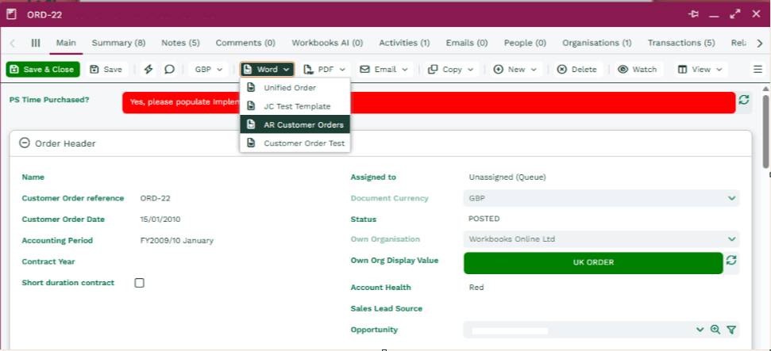Viewport: 771px width, 351px height.
Task: Click the Watch button
Action: pos(638,69)
